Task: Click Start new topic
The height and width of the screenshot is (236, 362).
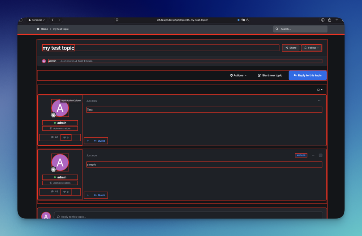Action: 270,76
